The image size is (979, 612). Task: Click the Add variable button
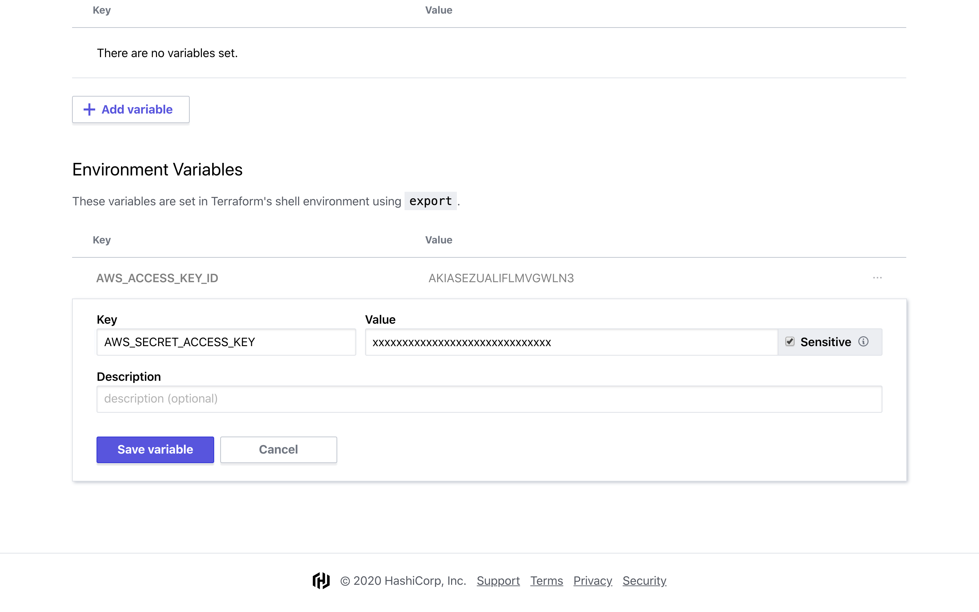coord(131,109)
